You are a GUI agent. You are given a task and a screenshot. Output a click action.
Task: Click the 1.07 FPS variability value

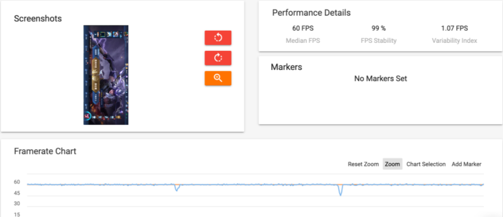click(x=454, y=28)
